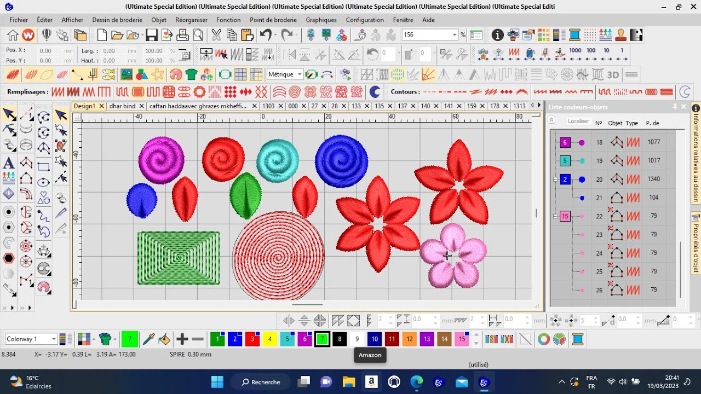Click the paint bucket apply-color icon

(164, 339)
